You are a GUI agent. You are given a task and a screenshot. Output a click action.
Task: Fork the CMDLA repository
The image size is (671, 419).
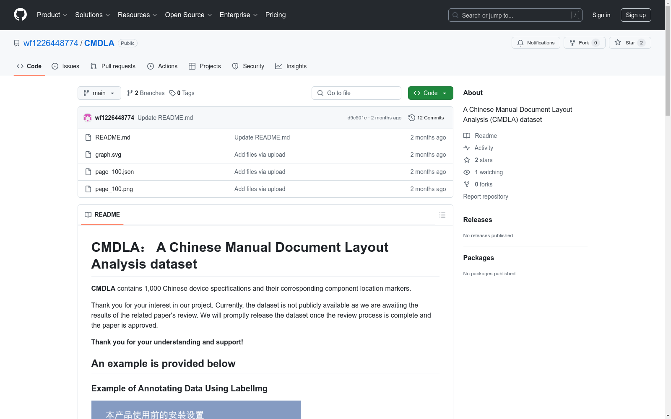[x=584, y=43]
